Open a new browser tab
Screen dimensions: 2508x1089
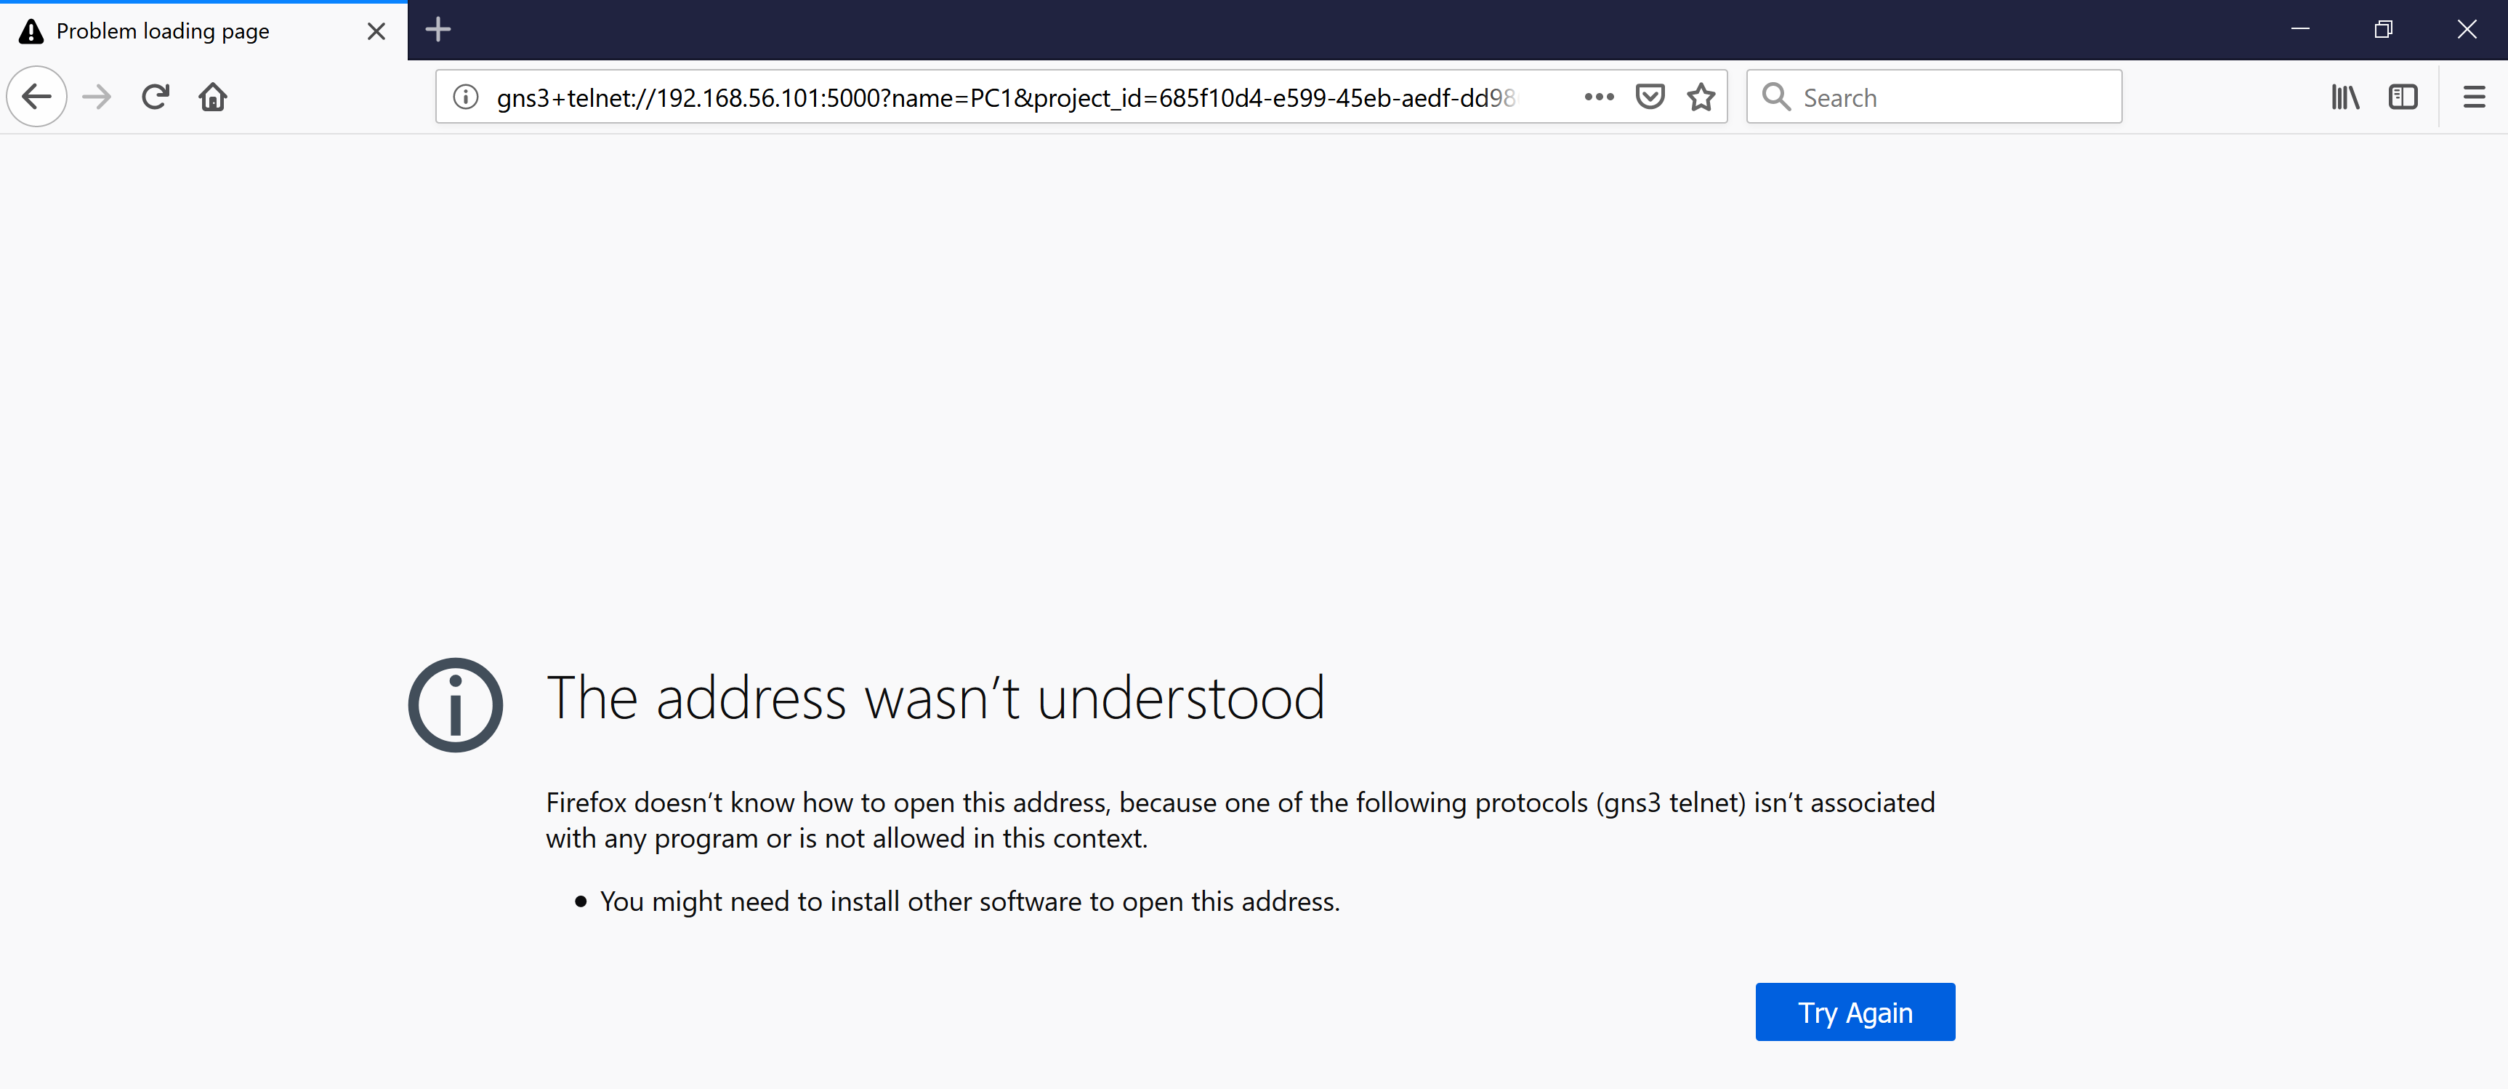click(438, 31)
